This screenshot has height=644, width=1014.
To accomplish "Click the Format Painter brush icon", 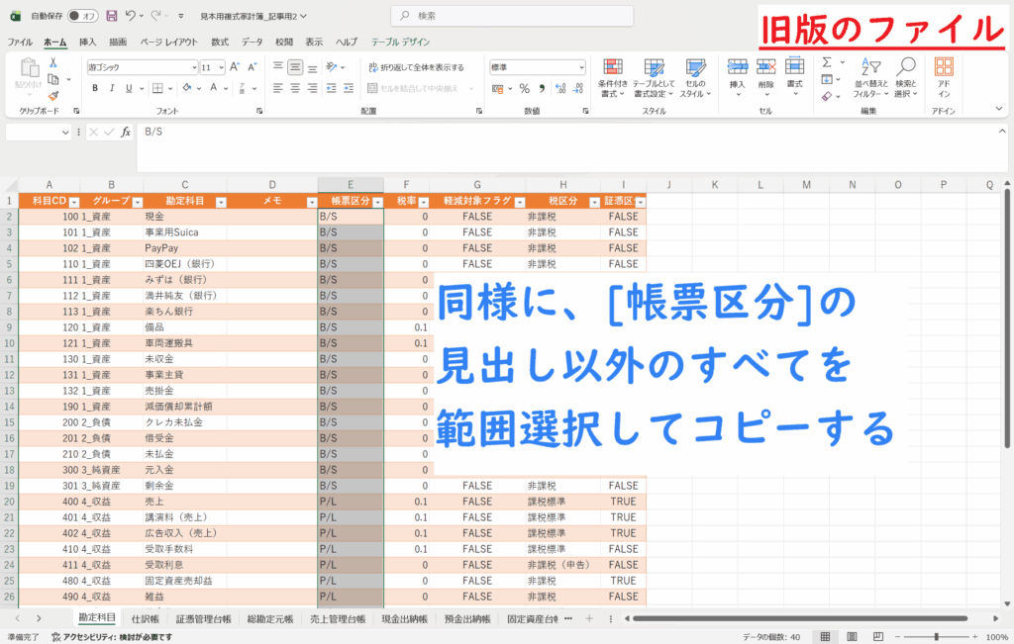I will pos(52,96).
